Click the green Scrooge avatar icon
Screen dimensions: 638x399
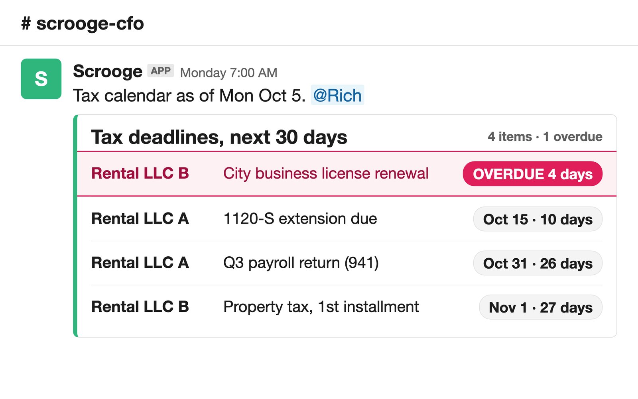point(41,79)
